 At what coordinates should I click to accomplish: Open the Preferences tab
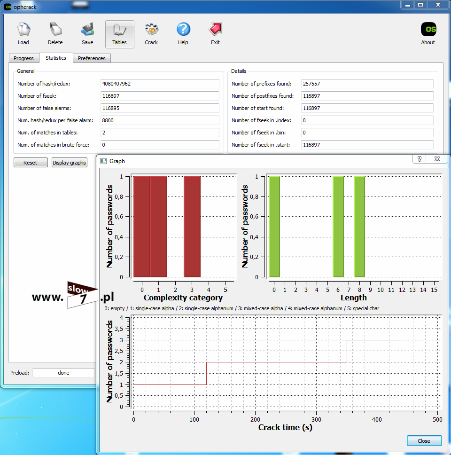[x=92, y=58]
